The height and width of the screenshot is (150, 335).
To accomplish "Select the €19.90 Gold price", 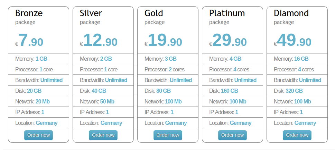I will pos(164,40).
